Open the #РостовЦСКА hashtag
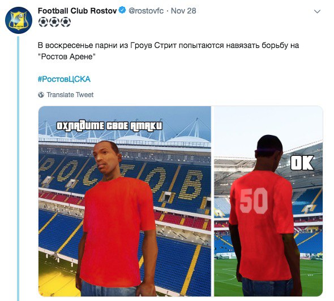The height and width of the screenshot is (301, 334). pos(64,79)
